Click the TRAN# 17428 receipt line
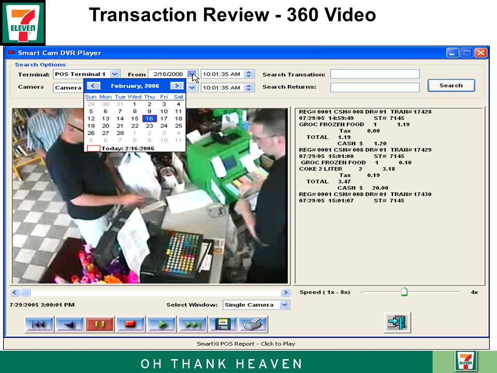Image resolution: width=497 pixels, height=373 pixels. tap(365, 112)
